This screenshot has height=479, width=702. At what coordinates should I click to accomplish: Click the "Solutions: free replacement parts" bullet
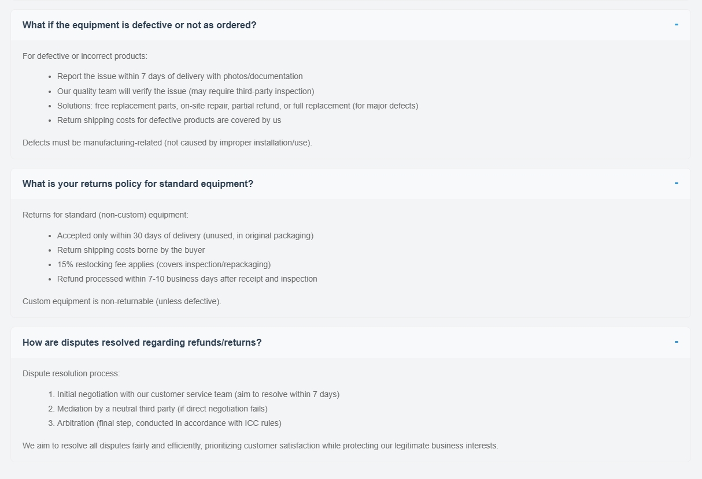[x=238, y=106]
